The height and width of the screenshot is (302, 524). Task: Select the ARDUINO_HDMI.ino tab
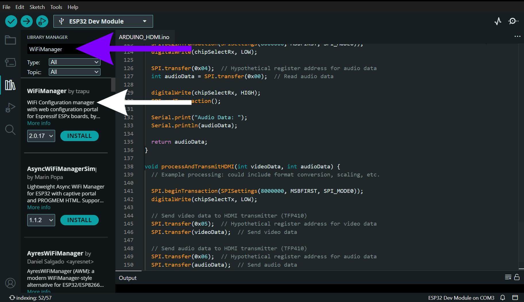pos(144,37)
